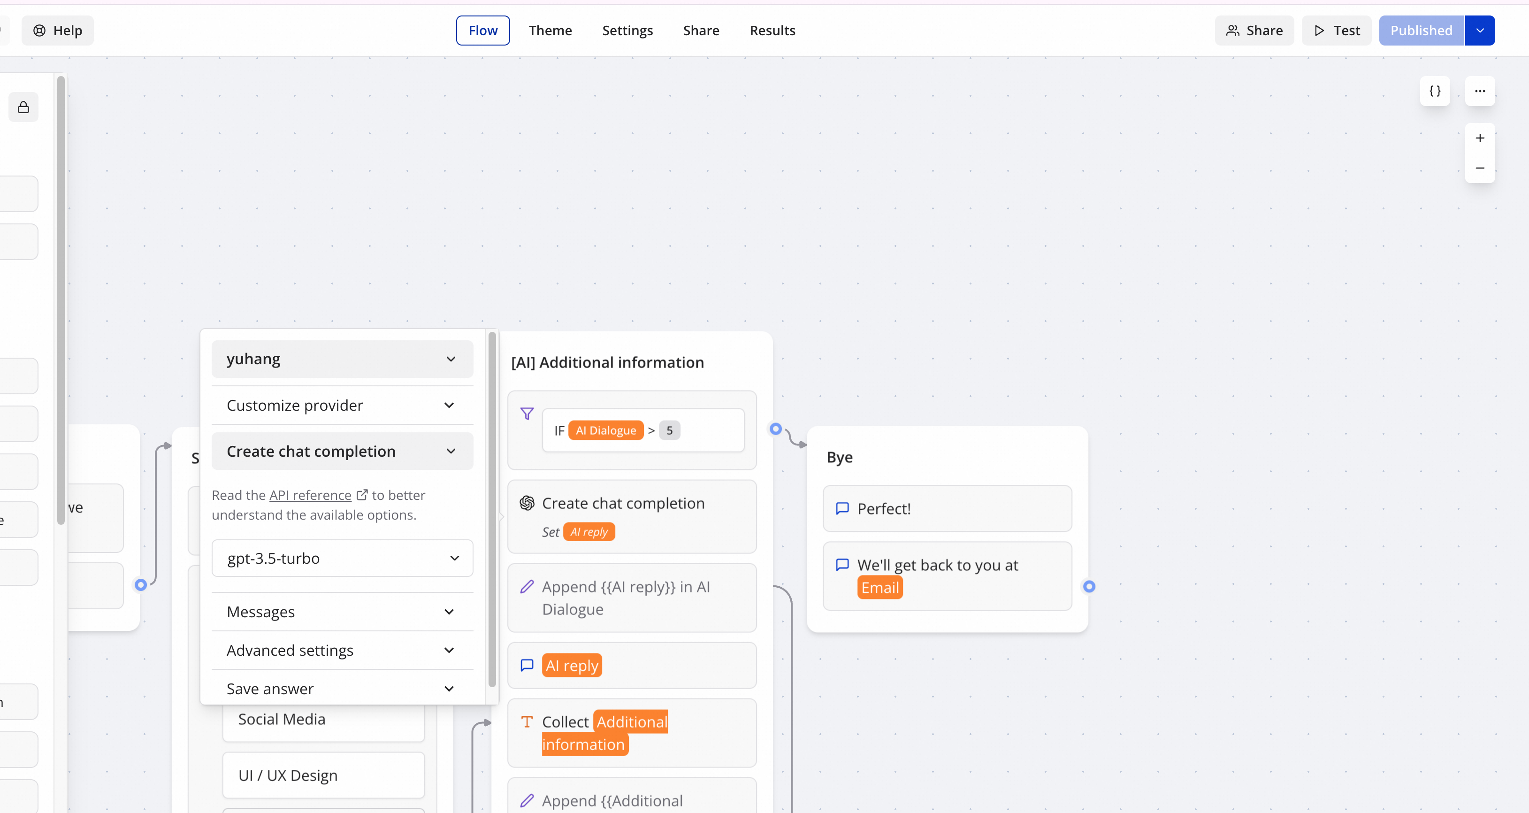
Task: Switch to the Theme tab
Action: (x=550, y=31)
